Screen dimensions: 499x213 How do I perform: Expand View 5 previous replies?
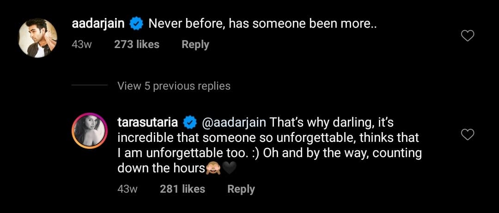174,86
